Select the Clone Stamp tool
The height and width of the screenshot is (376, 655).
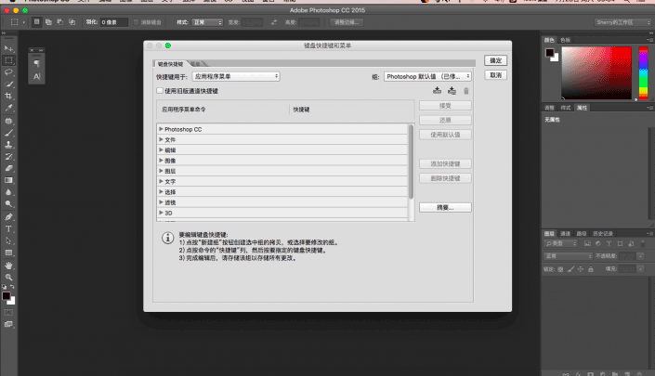(8, 145)
